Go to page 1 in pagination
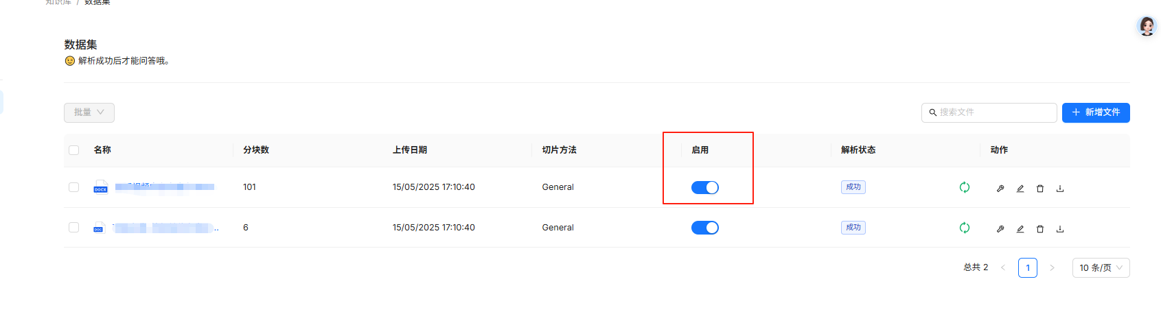1161x323 pixels. (1028, 267)
